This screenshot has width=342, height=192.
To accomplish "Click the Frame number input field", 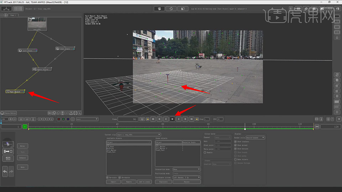I will 128,119.
